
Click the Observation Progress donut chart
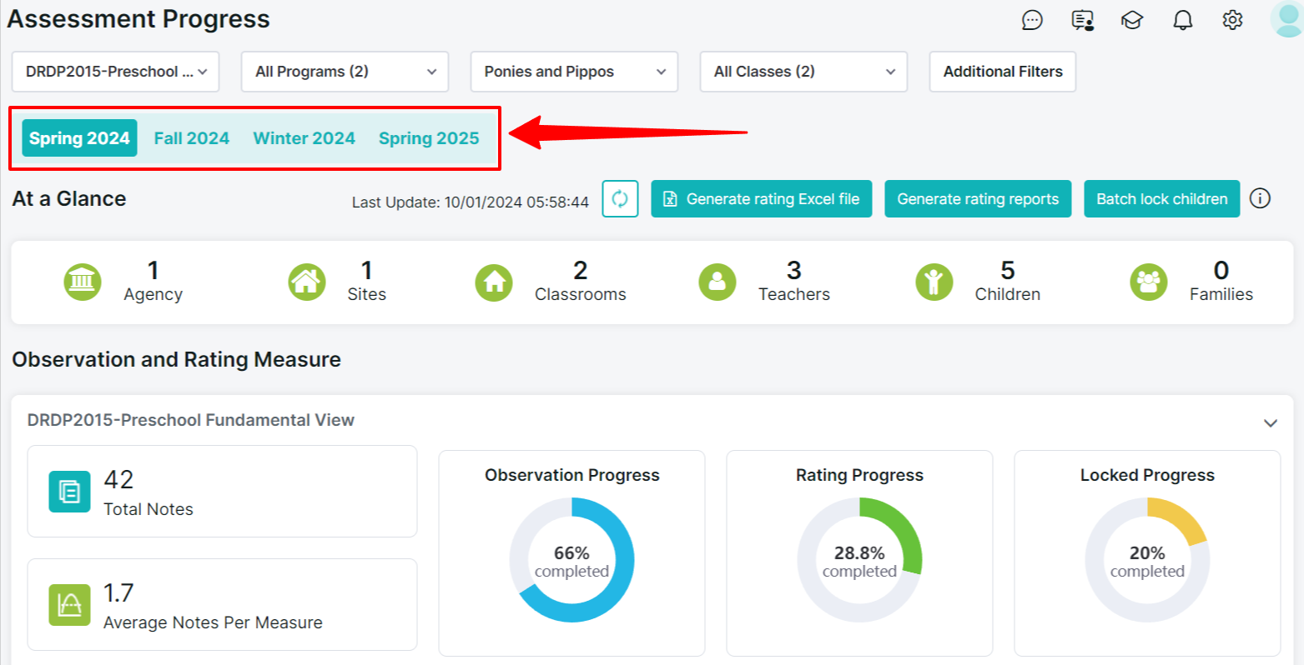[x=572, y=560]
